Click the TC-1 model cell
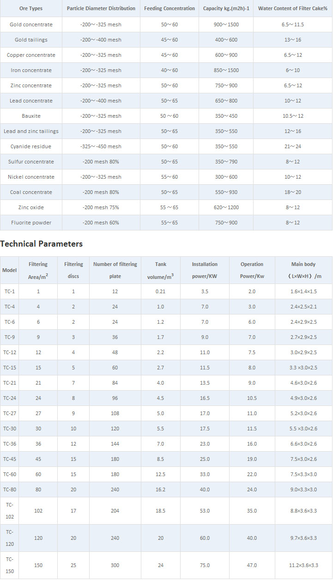Screen dimensions: 333x580 [x=9, y=291]
